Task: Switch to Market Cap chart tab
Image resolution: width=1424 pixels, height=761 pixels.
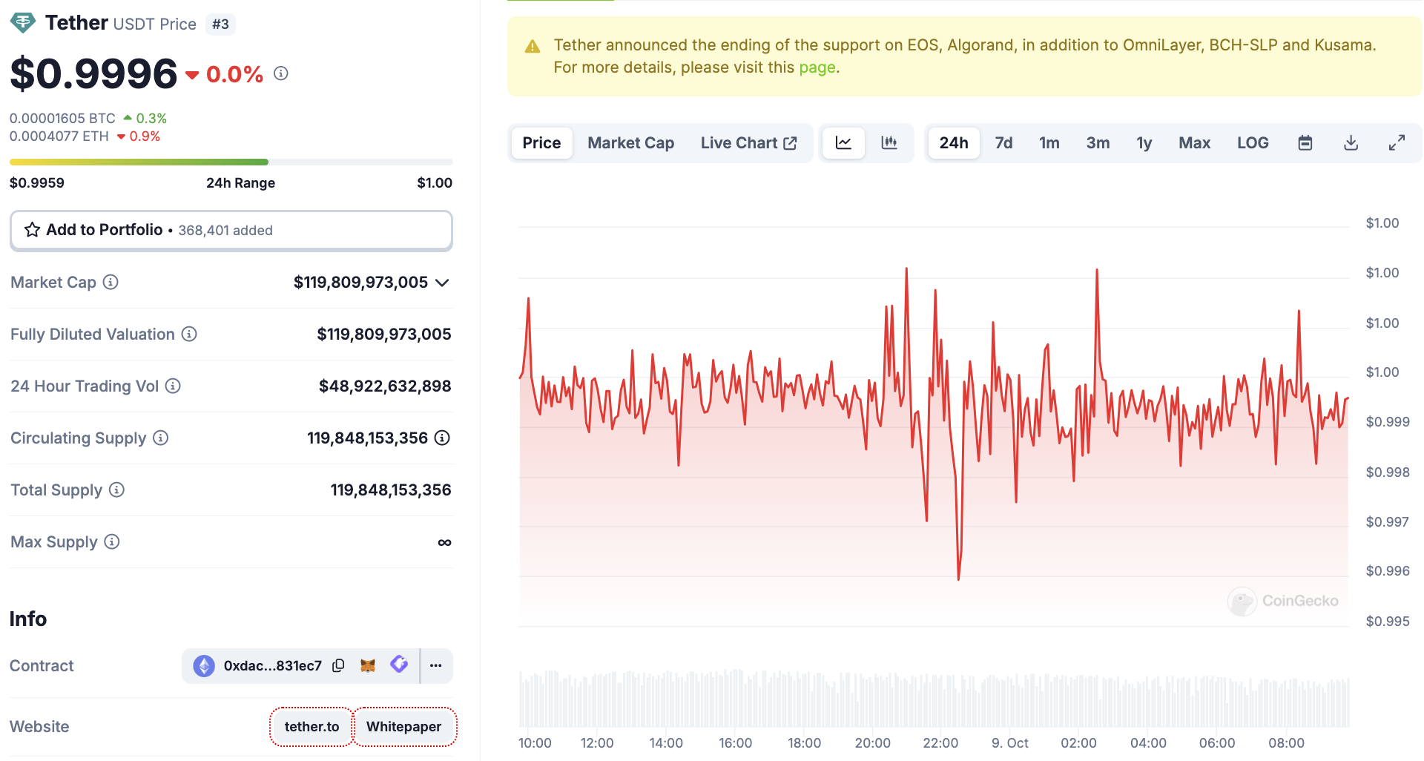Action: coord(630,143)
